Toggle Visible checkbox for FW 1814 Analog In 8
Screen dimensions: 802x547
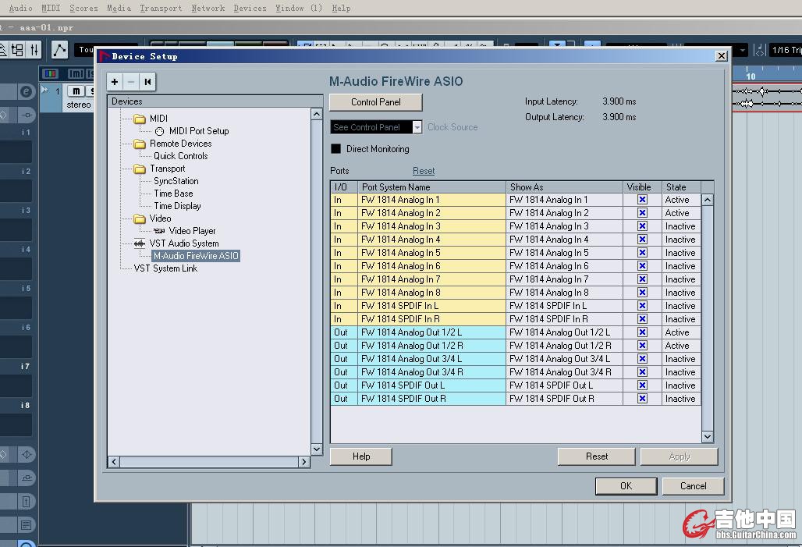point(642,293)
